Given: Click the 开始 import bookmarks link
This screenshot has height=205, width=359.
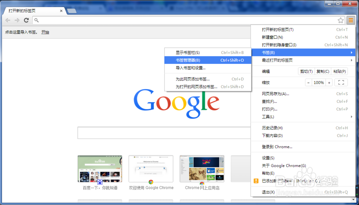Looking at the screenshot, I should [45, 32].
